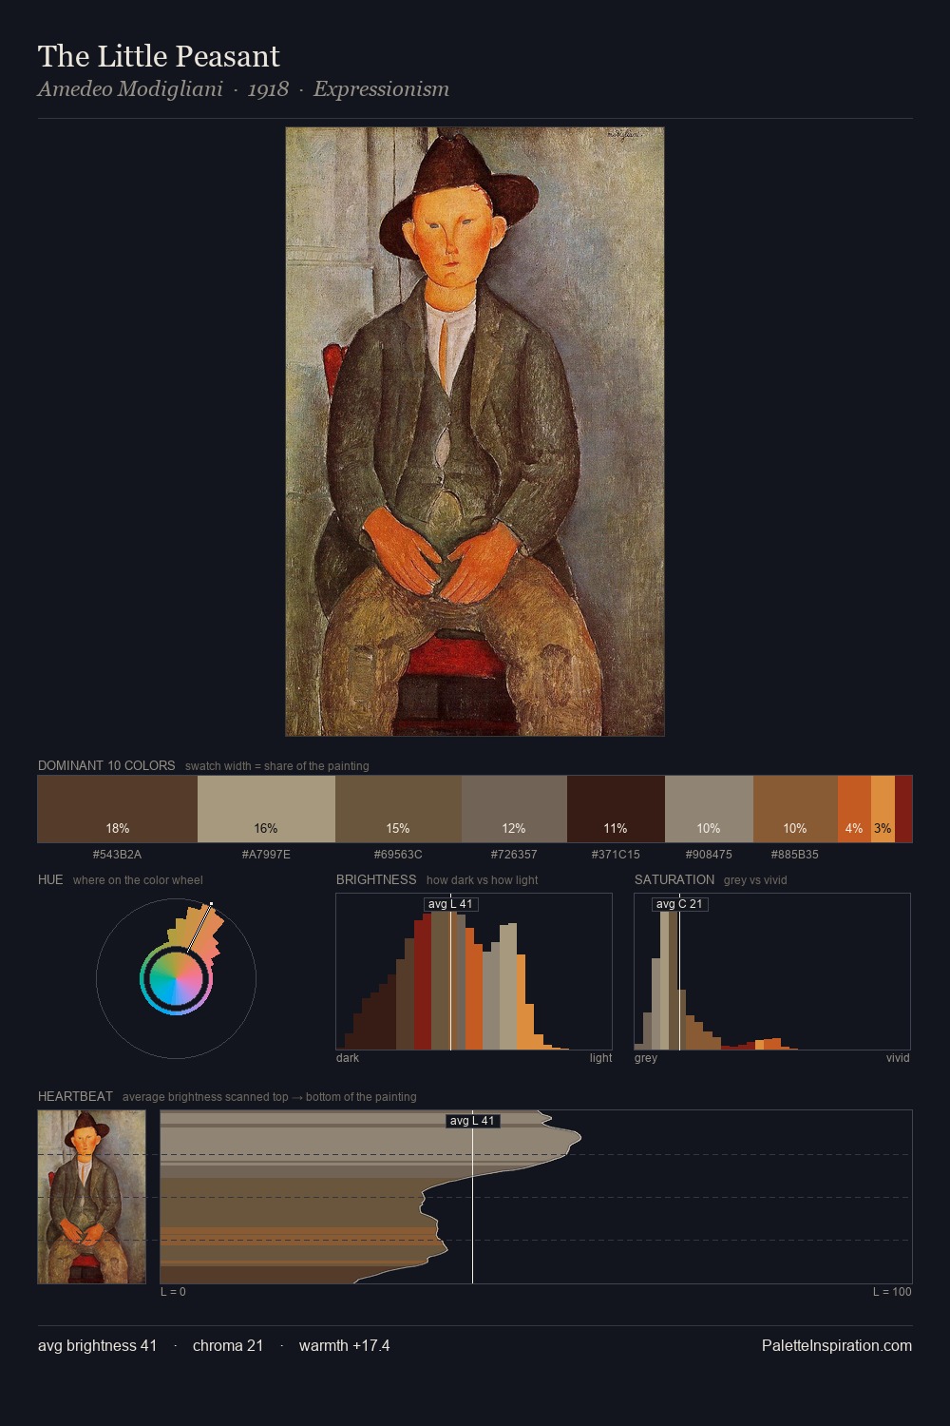Click the HEARTBEAT section heading
This screenshot has width=950, height=1426.
click(x=75, y=1096)
